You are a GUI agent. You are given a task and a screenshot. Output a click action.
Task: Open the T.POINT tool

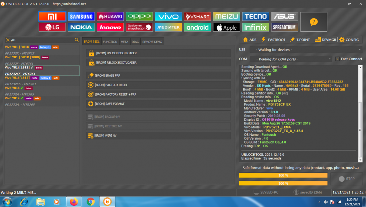(300, 40)
